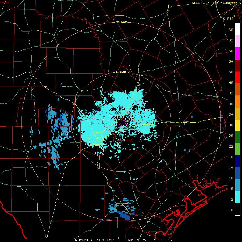This screenshot has height=242, width=242.
Task: Select the bright red 46-50 kft legend swatch
Action: tap(237, 77)
